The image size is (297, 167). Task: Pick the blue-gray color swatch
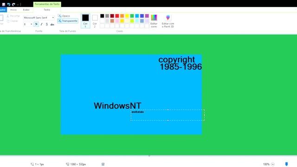142,21
